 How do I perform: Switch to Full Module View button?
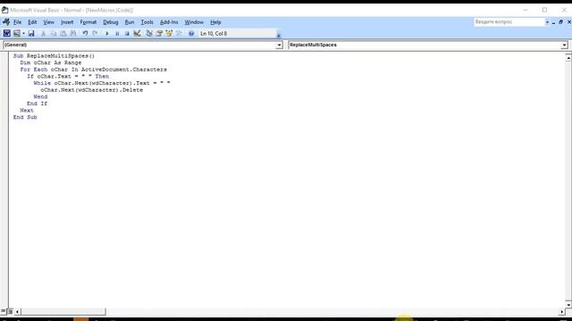tap(10, 311)
